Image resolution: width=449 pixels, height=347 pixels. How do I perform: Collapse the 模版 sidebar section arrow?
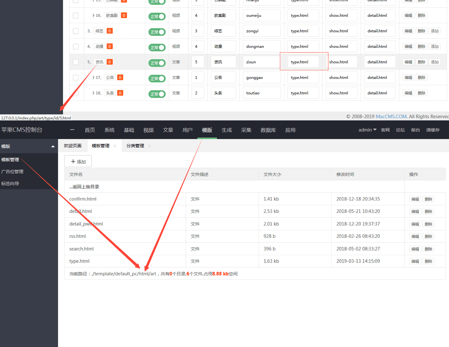tap(53, 147)
